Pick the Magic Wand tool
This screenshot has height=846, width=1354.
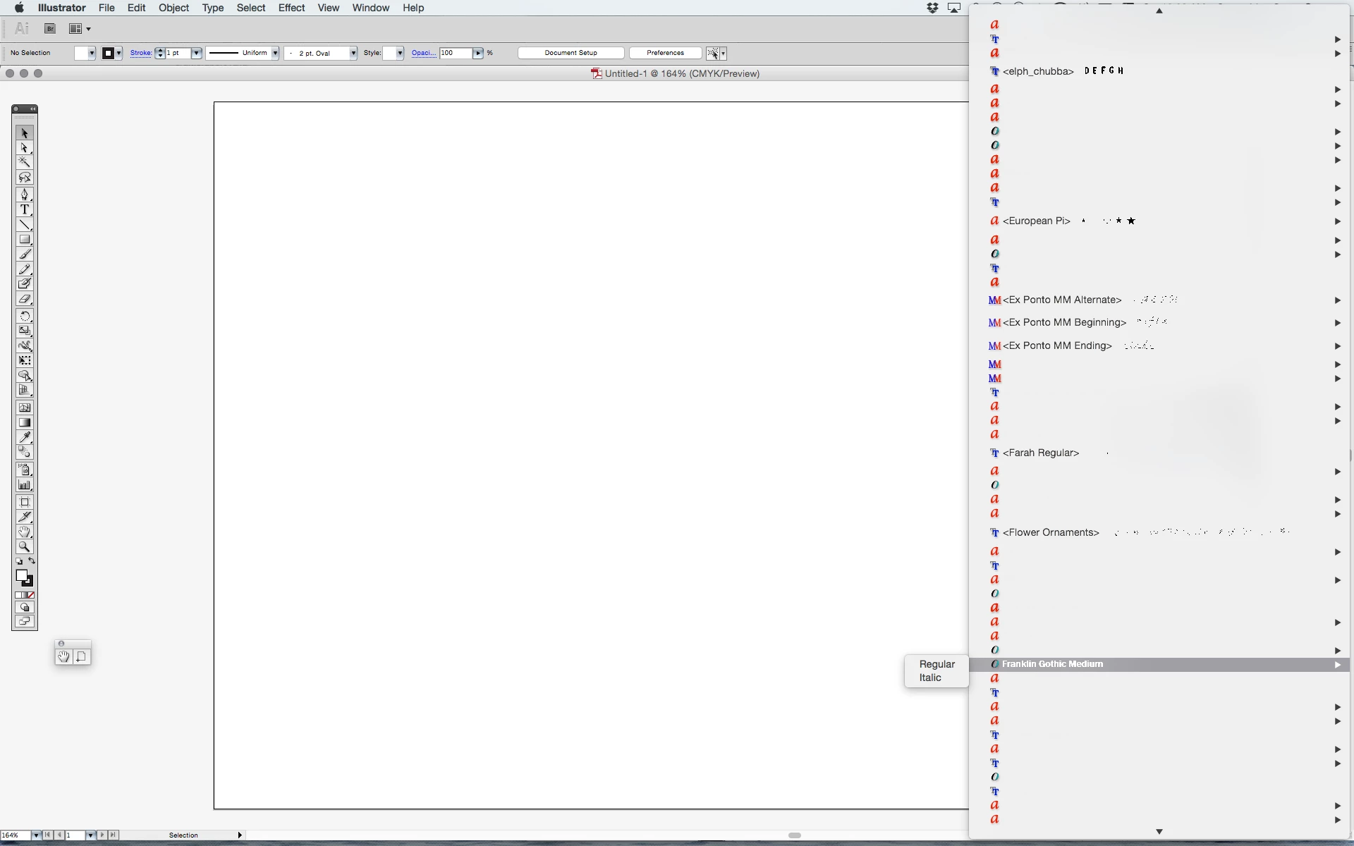(25, 162)
